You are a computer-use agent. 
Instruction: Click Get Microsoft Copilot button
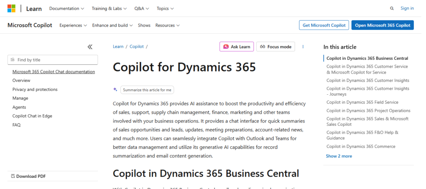click(324, 25)
